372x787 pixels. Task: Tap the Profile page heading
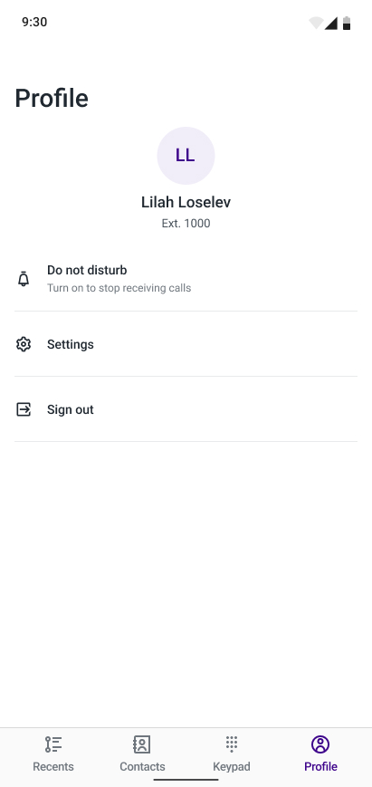click(52, 98)
